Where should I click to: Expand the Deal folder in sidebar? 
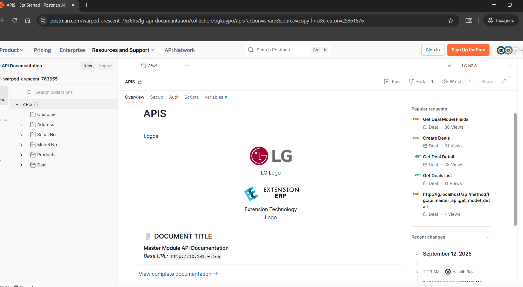pos(21,165)
